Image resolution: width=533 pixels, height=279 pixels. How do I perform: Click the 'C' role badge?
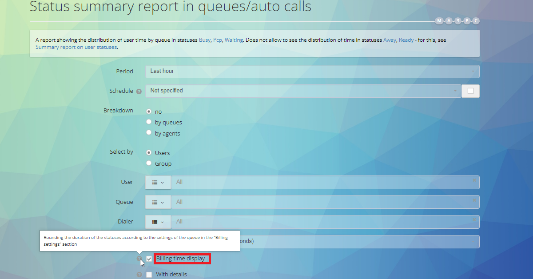point(476,21)
